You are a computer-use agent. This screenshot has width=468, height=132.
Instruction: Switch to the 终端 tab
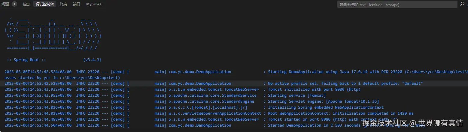63,4
